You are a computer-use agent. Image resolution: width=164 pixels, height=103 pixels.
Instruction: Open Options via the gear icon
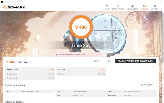click(155, 6)
